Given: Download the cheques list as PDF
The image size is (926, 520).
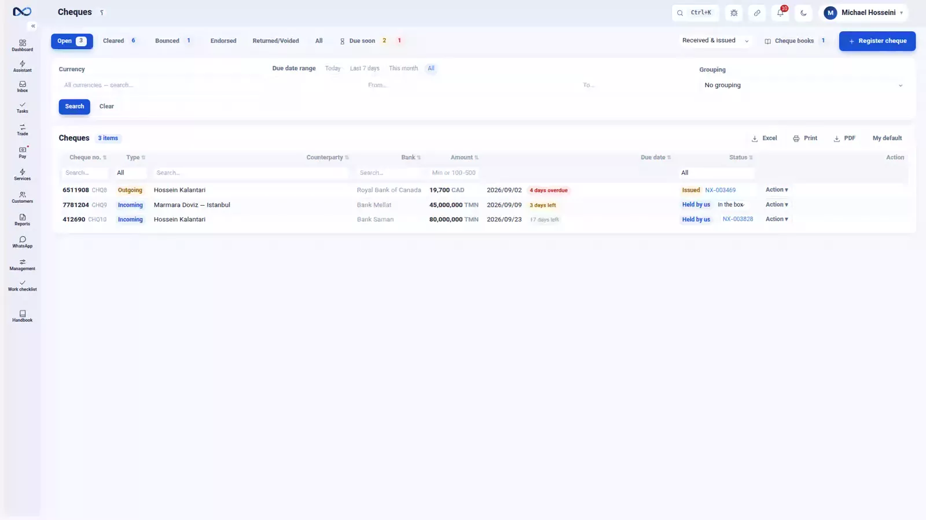Looking at the screenshot, I should pos(844,138).
